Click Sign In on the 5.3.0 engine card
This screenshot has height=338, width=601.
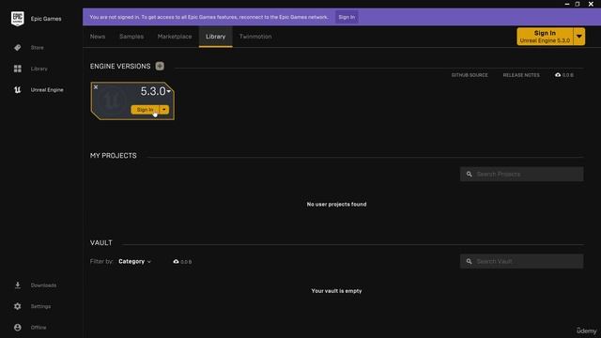click(145, 110)
